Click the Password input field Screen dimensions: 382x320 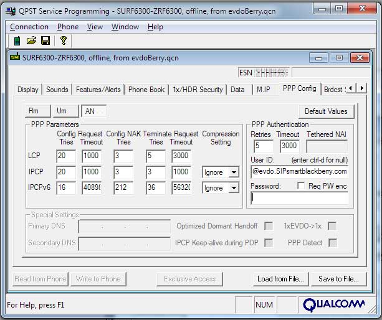(299, 198)
